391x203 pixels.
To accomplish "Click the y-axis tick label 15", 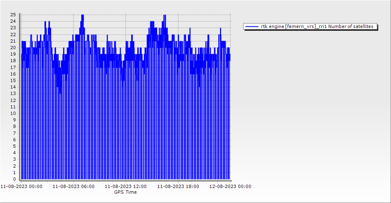I will click(13, 80).
